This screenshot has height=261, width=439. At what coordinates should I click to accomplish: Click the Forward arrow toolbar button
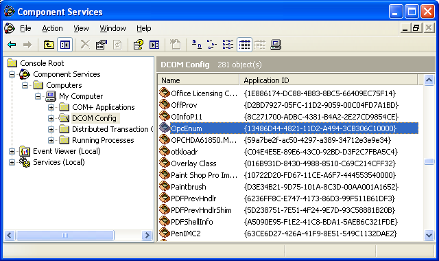click(27, 45)
